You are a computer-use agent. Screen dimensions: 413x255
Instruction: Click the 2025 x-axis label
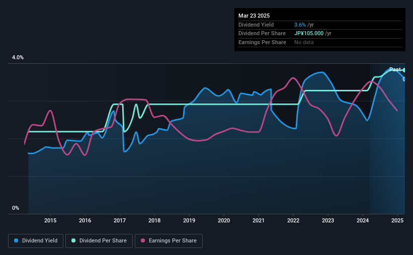(397, 220)
